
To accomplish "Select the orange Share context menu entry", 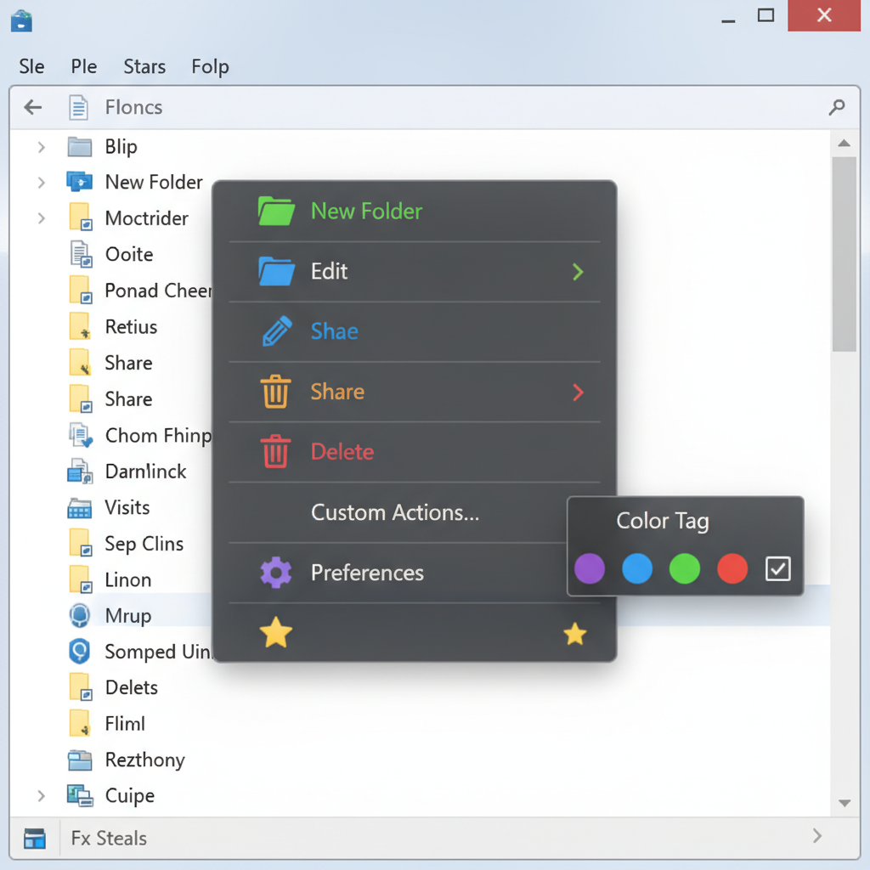I will 337,392.
